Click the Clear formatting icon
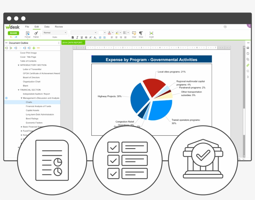This screenshot has height=200, width=255. (x=134, y=34)
